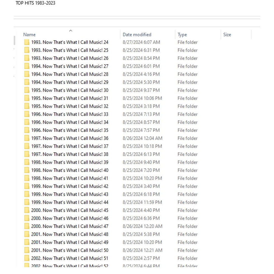
Task: Sort by Size column header
Action: pyautogui.click(x=227, y=35)
